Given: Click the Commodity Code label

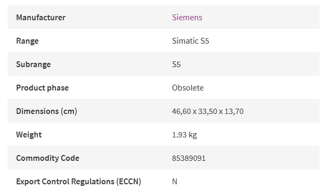Looking at the screenshot, I should click(x=47, y=158).
